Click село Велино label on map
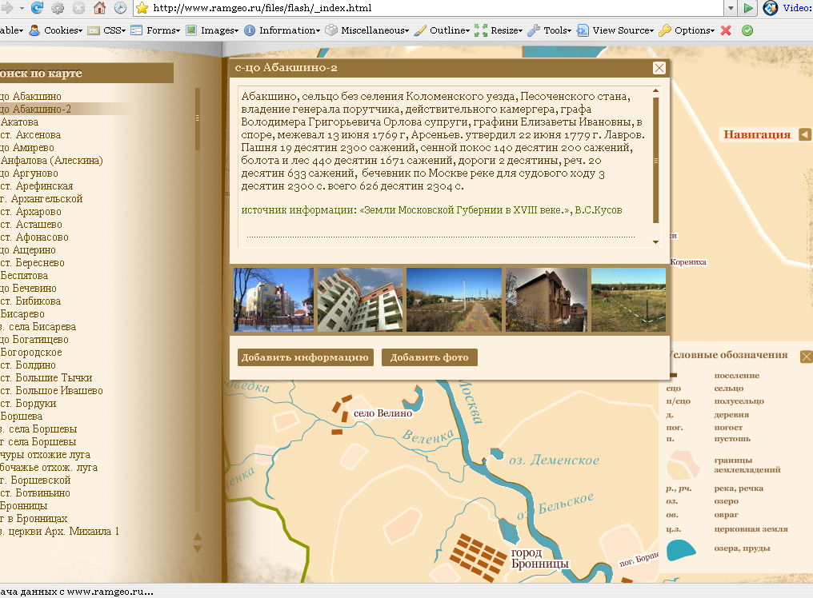This screenshot has height=598, width=813. pos(382,413)
